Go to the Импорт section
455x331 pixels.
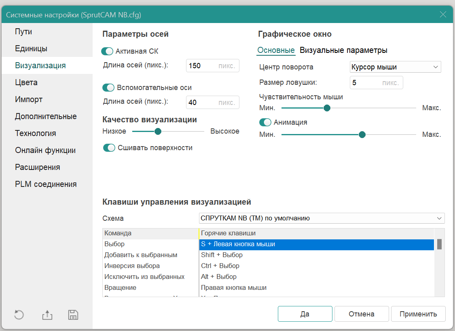click(29, 99)
